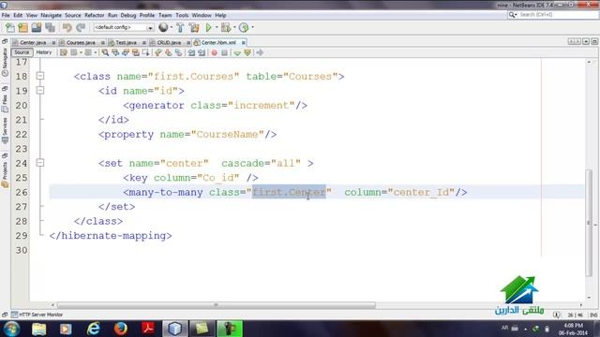Open the search magnifier dropdown
600x337 pixels.
click(x=513, y=15)
